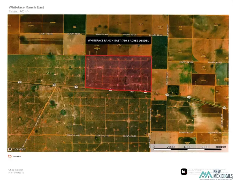Click the '2000' mark on the scale bar
233x180 pixels.
coord(171,147)
